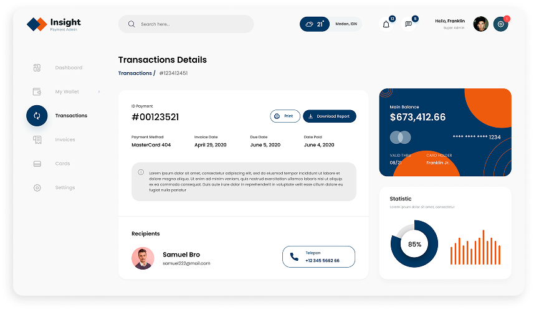Click invoice date April 29, 2020

tap(211, 145)
